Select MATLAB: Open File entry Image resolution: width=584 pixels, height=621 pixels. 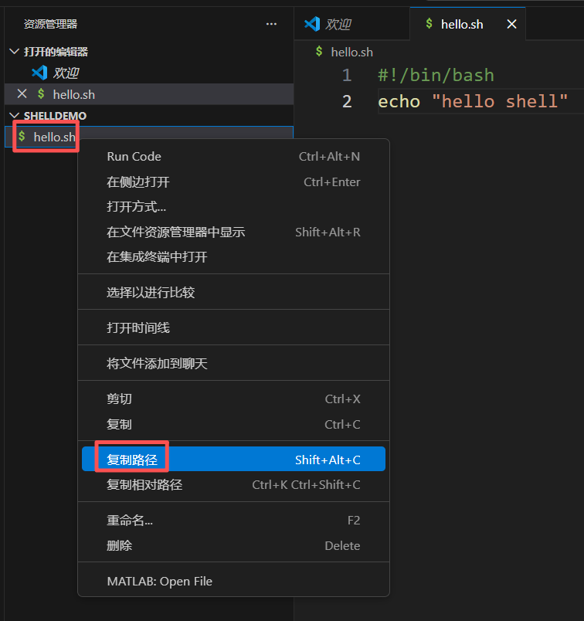[x=234, y=581]
